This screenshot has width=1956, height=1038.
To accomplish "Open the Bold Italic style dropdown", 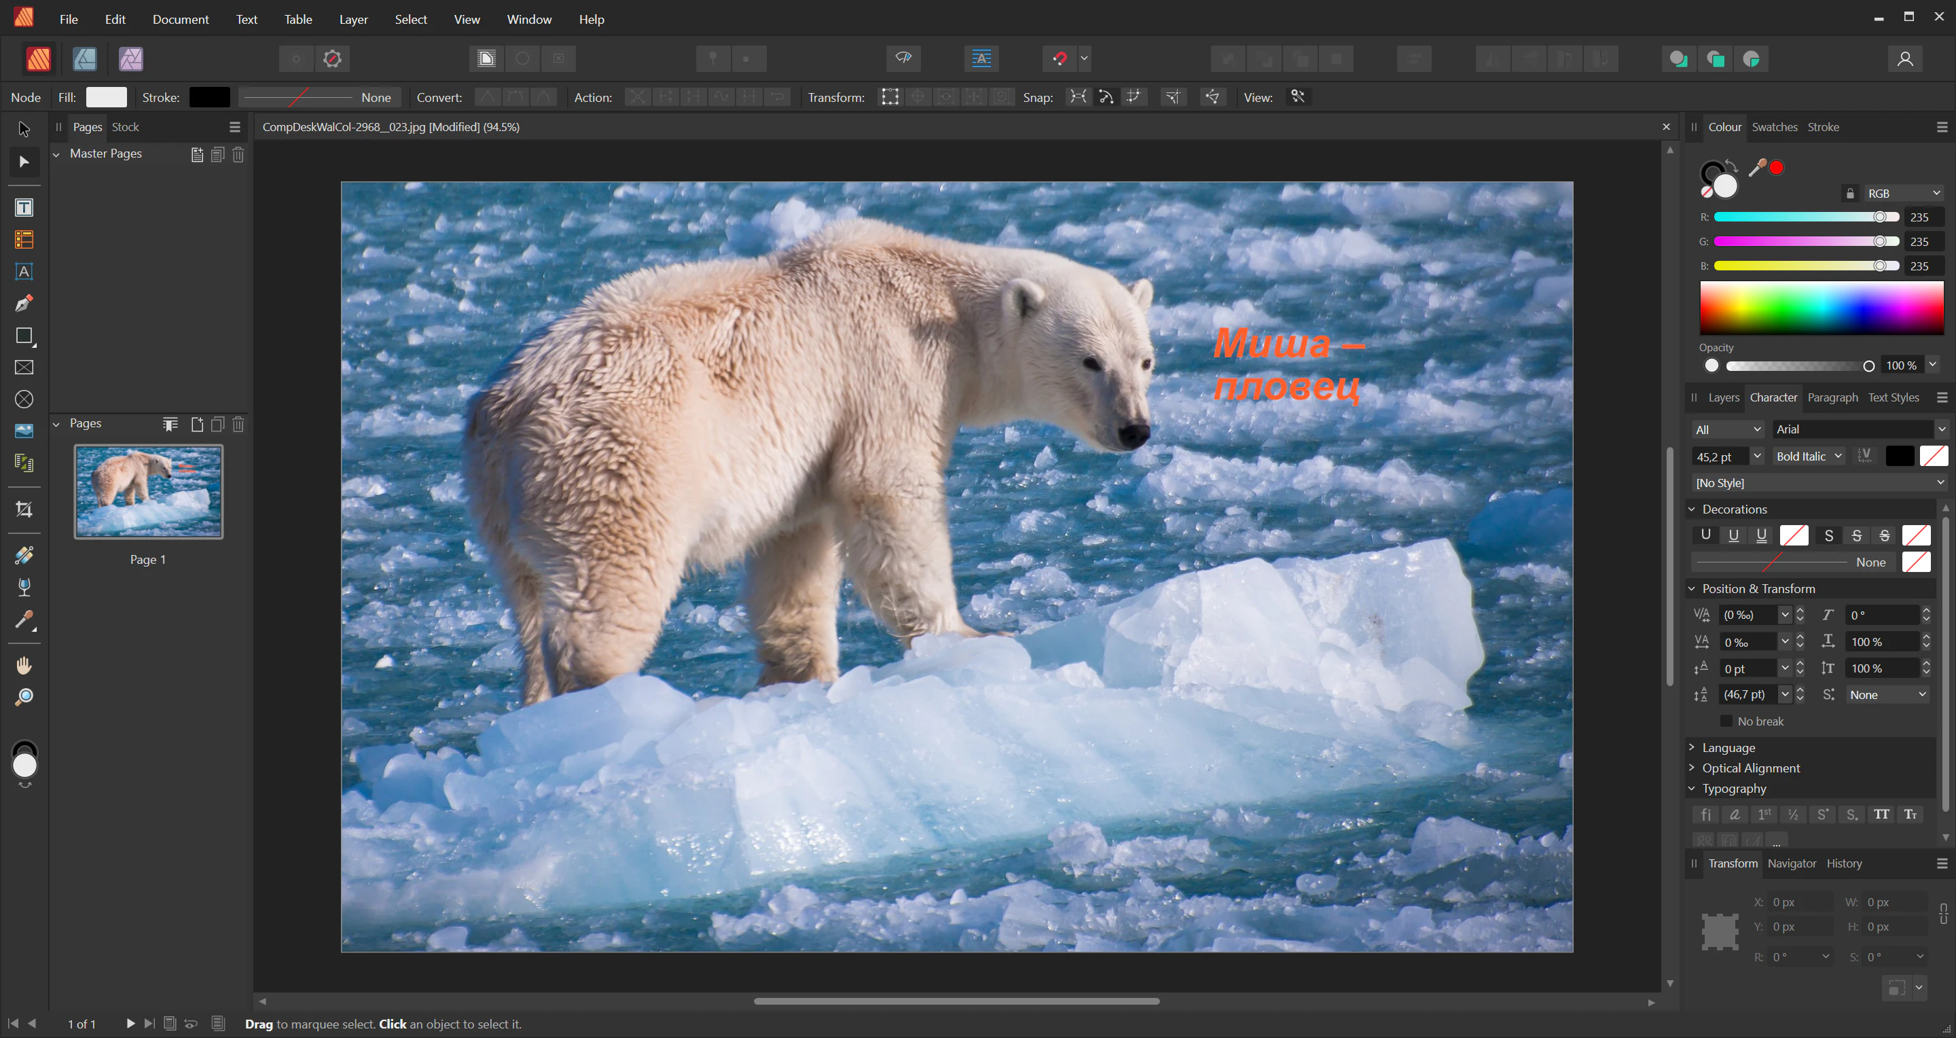I will click(1809, 457).
